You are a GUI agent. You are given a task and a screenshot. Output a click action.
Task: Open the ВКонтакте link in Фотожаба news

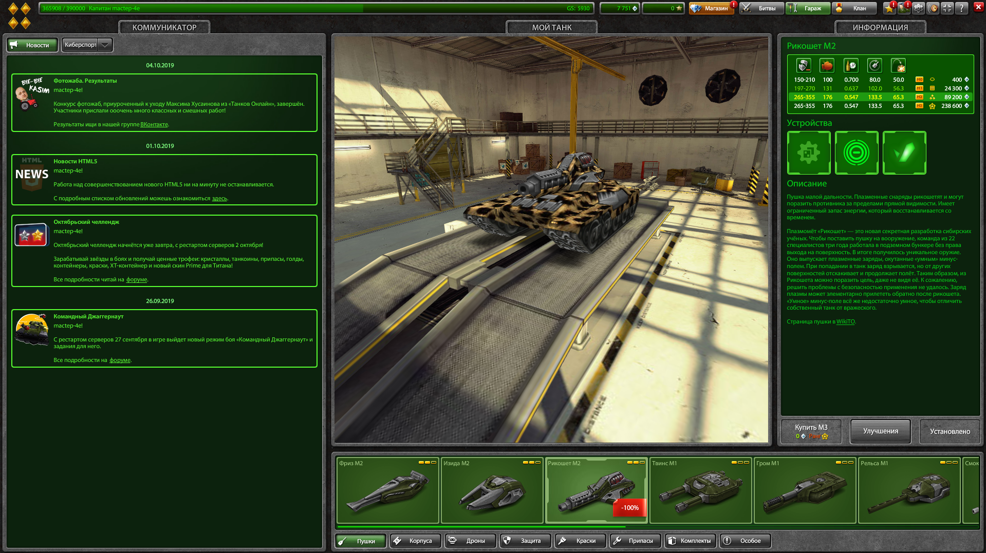click(x=154, y=125)
